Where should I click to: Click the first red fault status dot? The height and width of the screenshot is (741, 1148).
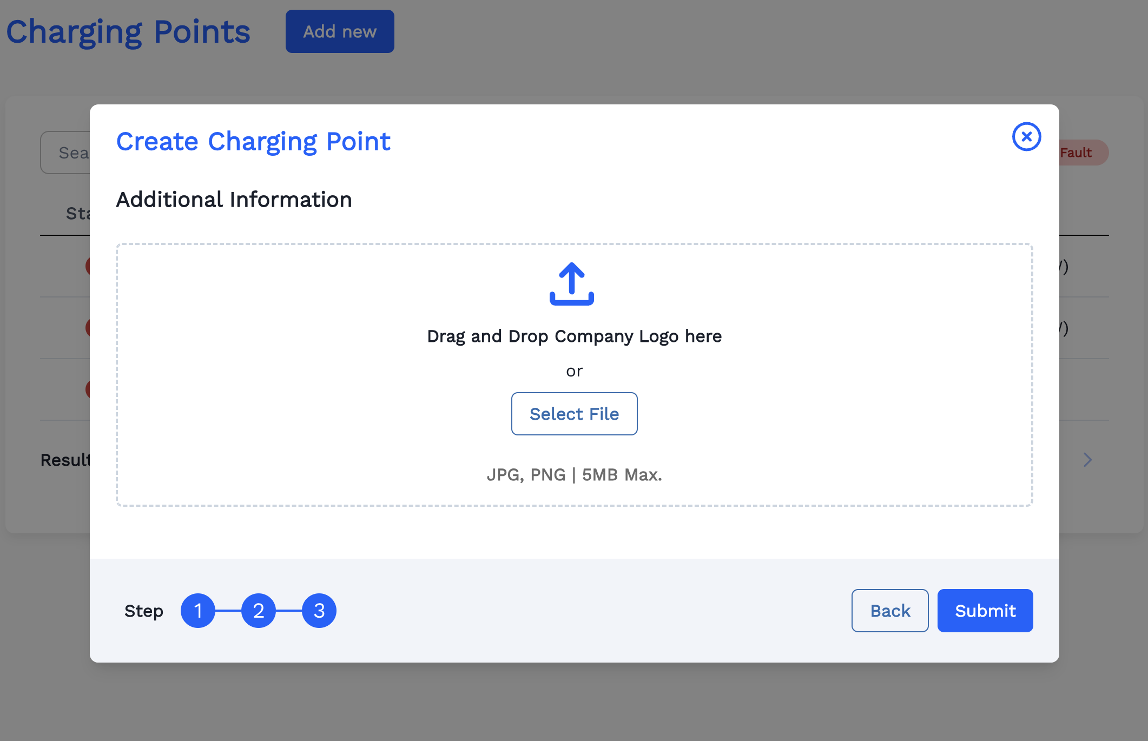click(x=89, y=266)
